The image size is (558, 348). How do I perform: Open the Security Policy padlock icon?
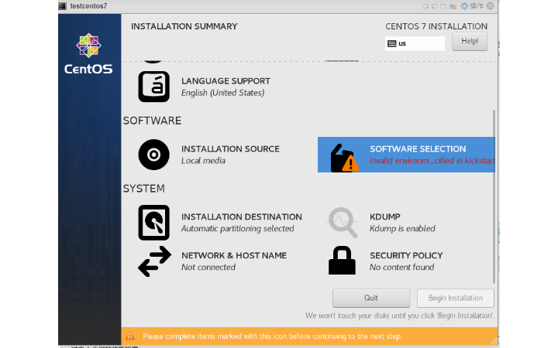point(342,261)
